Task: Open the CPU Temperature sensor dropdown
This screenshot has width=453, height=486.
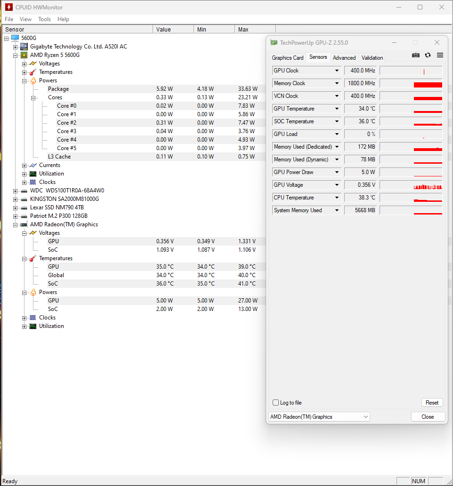Action: point(337,198)
